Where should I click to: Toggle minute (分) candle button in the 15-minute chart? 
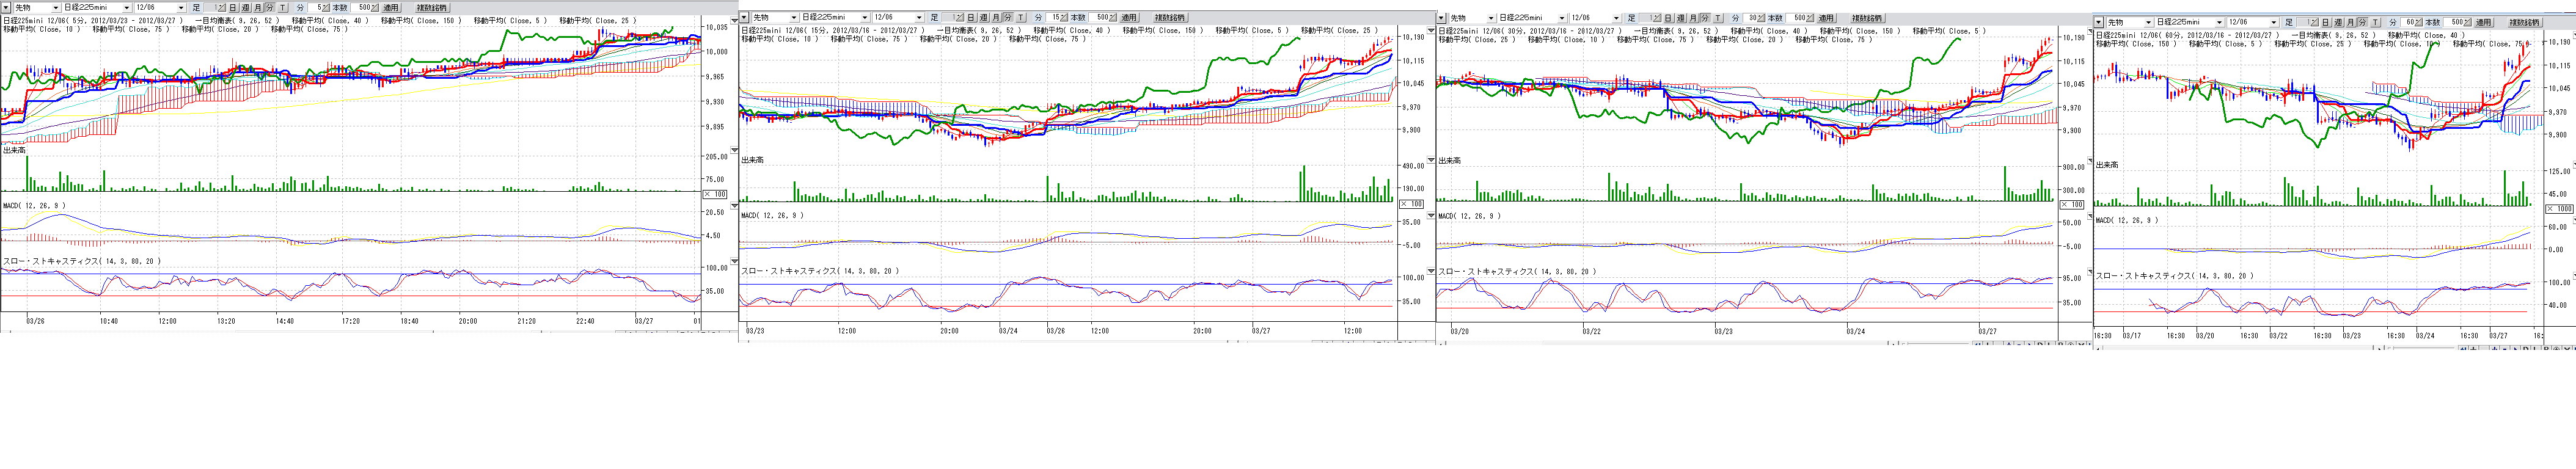click(1008, 18)
